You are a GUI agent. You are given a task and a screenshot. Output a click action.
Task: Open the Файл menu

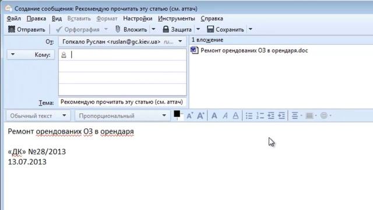point(14,19)
